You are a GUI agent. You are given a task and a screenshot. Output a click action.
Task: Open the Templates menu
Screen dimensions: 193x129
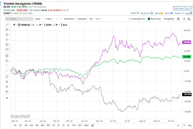(169, 19)
